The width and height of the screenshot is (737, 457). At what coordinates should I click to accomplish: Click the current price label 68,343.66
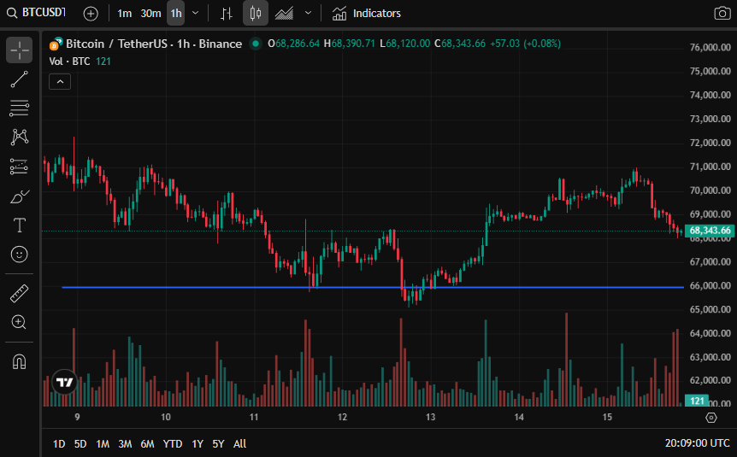(x=710, y=231)
